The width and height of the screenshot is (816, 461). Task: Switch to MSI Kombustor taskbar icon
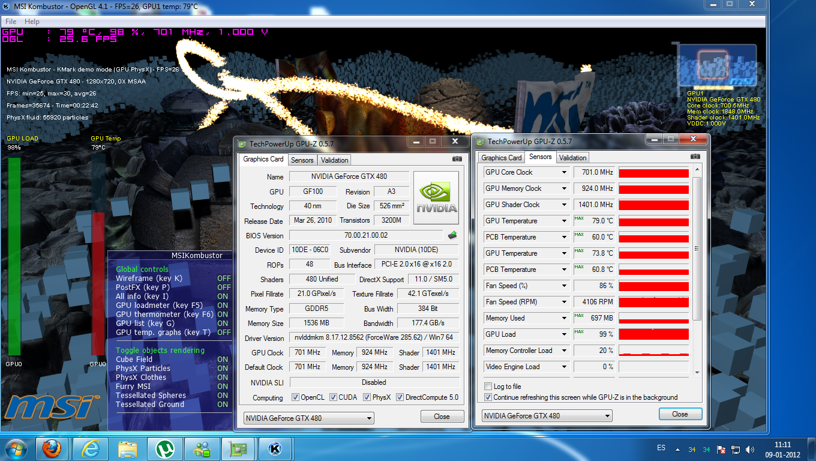(275, 448)
